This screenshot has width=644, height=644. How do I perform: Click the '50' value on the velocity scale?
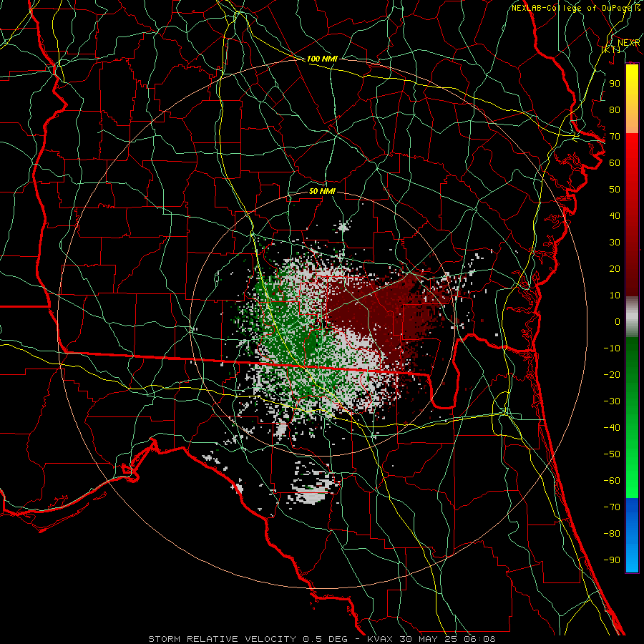615,190
